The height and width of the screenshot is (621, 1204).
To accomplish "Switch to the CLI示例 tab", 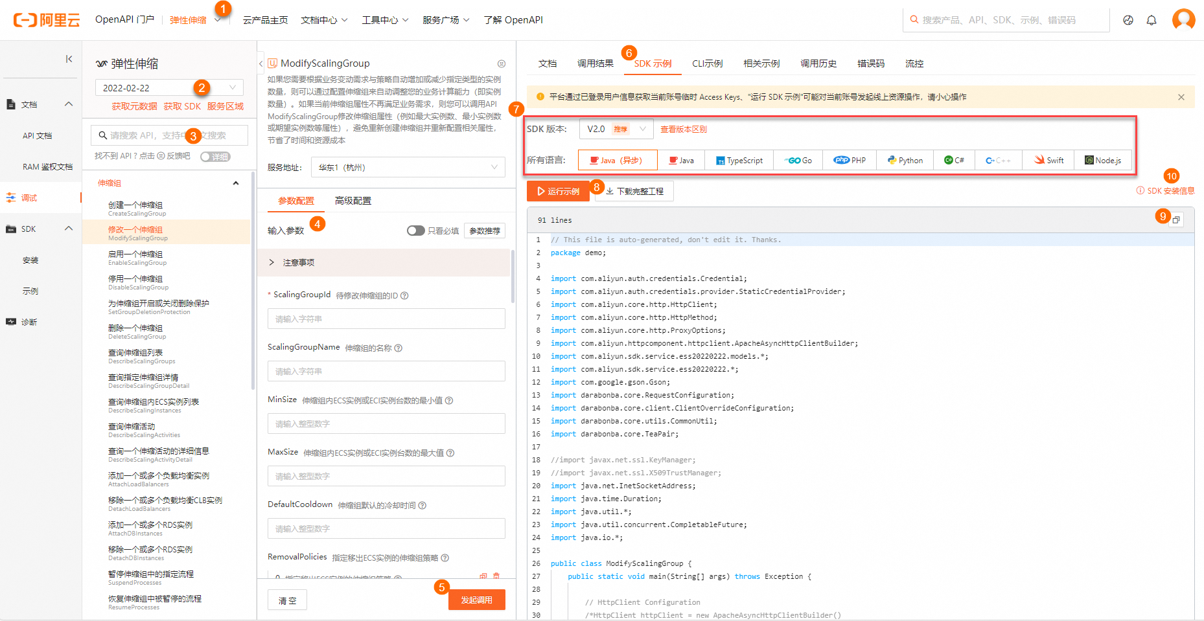I will tap(707, 63).
